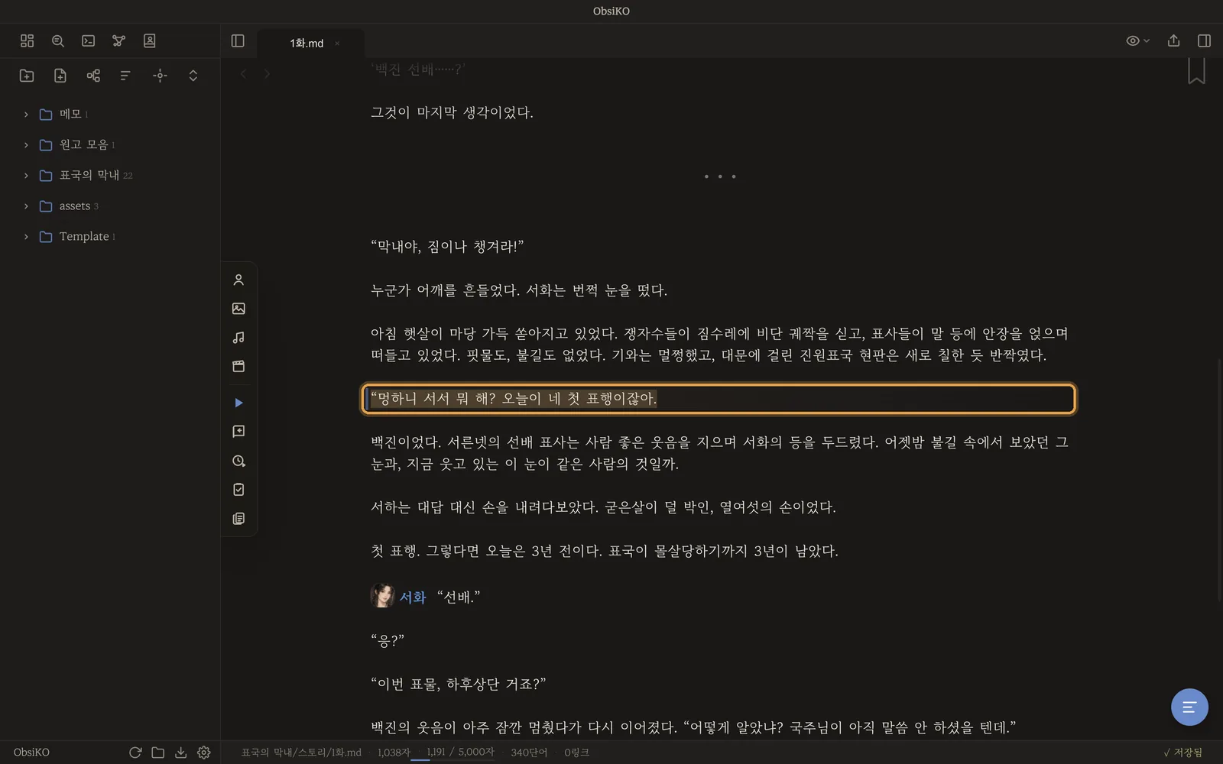Start playback with the blue play button
The height and width of the screenshot is (764, 1223).
point(238,403)
